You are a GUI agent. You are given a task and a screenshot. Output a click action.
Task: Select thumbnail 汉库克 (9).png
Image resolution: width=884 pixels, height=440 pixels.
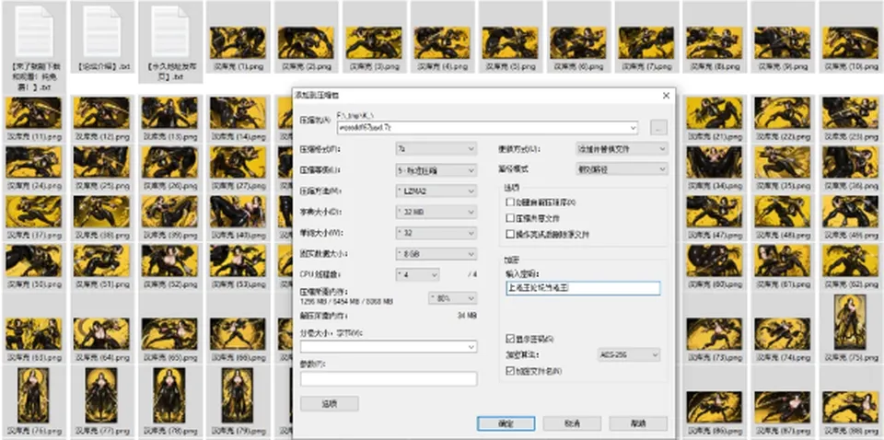click(783, 43)
